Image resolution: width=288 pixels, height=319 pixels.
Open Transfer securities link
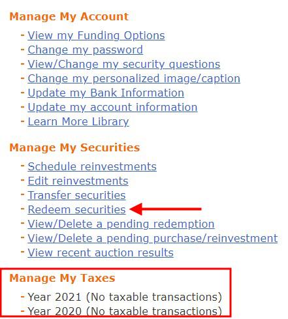[76, 195]
